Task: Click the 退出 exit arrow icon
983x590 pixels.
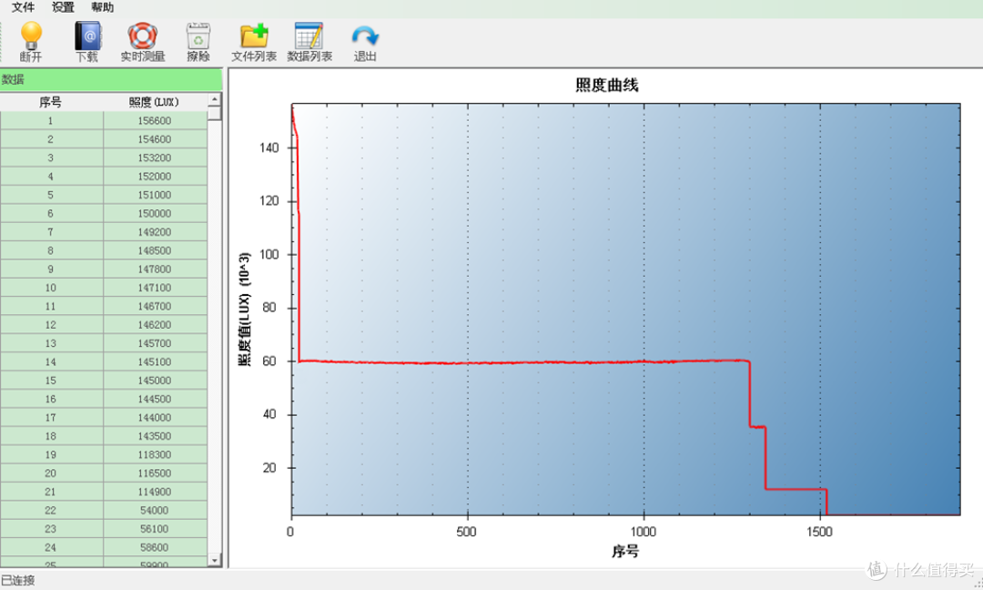Action: [365, 36]
